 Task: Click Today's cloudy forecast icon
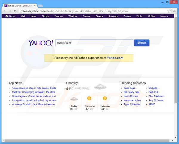tap(74, 99)
